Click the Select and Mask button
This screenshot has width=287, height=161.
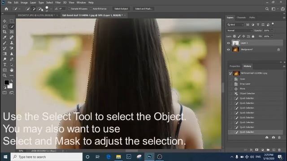point(143,9)
